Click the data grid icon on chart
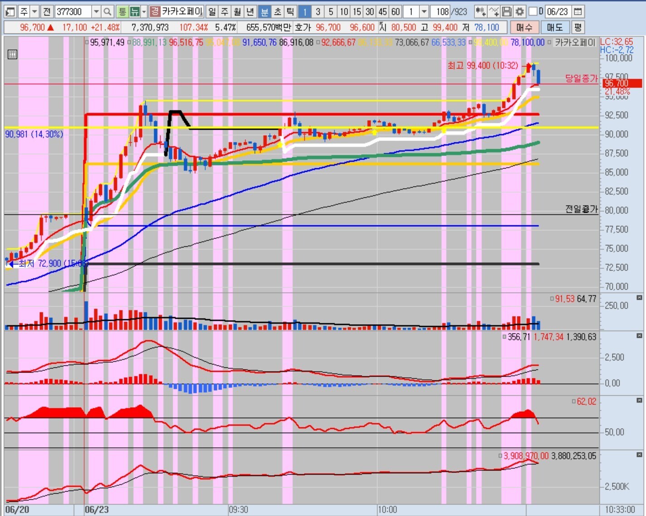 pos(12,54)
